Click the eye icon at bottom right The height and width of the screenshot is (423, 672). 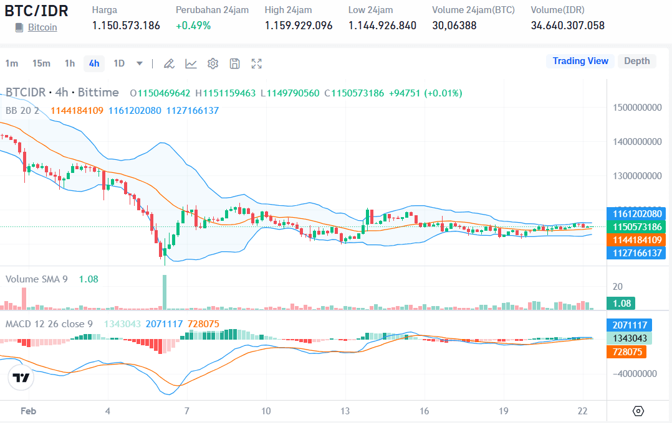(637, 411)
